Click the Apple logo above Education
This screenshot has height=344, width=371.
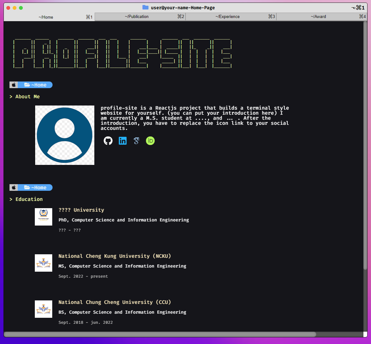pyautogui.click(x=14, y=187)
